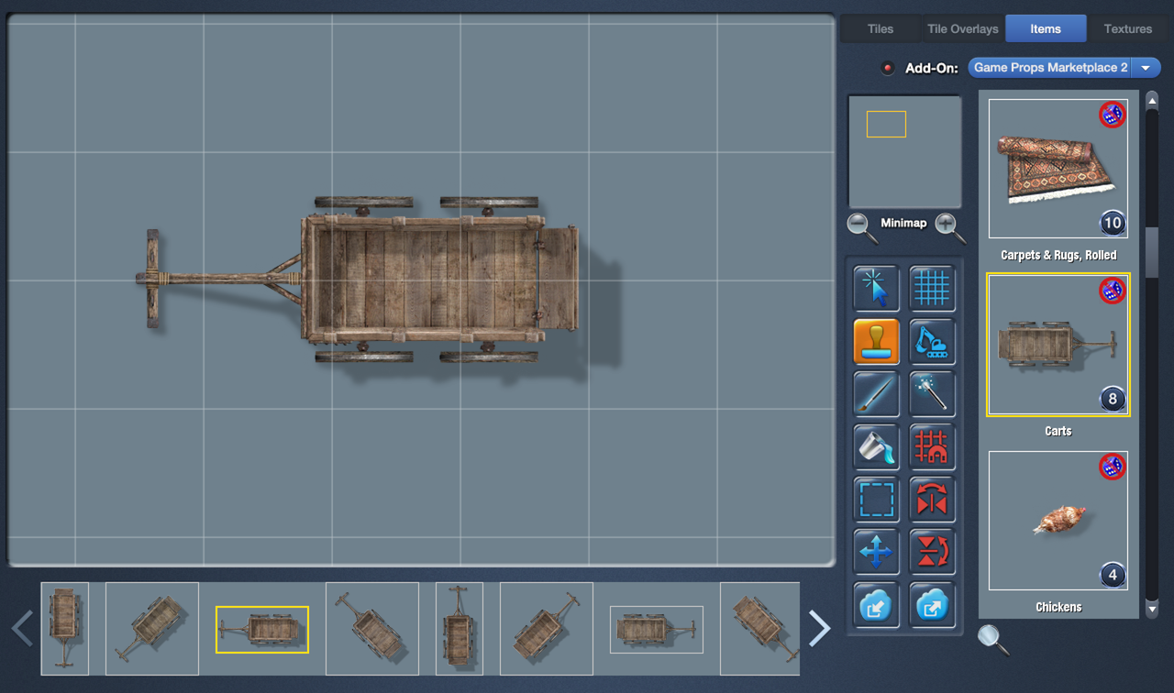Select the Chickens item thumbnail
This screenshot has height=693, width=1174.
(1058, 521)
